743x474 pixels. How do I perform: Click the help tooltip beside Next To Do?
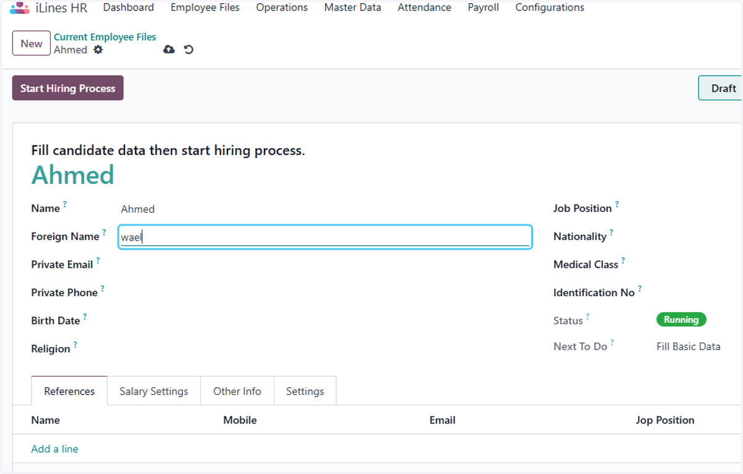(x=612, y=343)
